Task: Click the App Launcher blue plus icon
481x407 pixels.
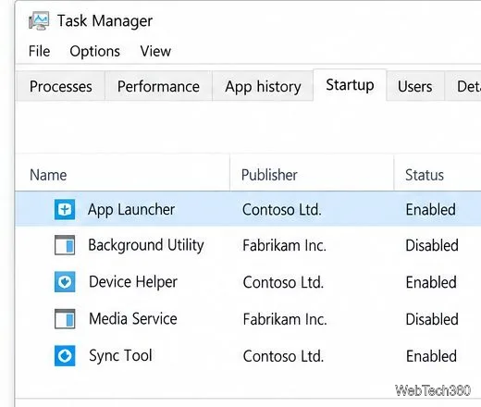Action: pyautogui.click(x=65, y=210)
